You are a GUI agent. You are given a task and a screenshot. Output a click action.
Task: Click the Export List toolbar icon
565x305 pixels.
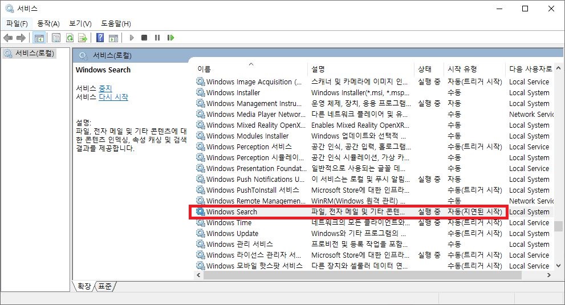(x=83, y=38)
